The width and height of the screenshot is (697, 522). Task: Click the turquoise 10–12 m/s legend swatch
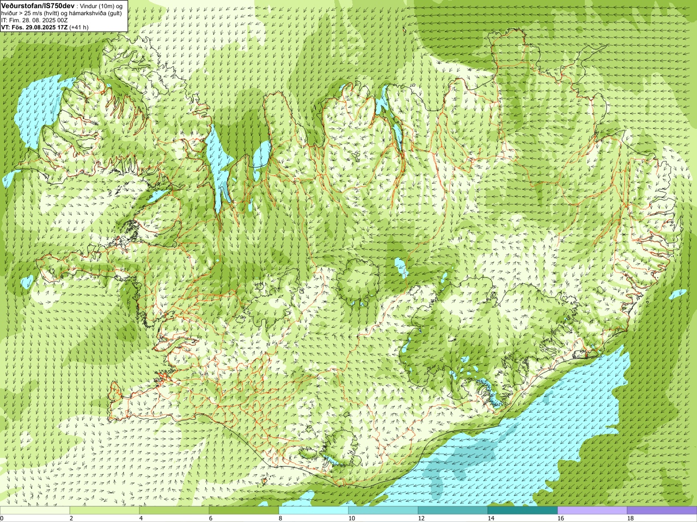pyautogui.click(x=383, y=511)
